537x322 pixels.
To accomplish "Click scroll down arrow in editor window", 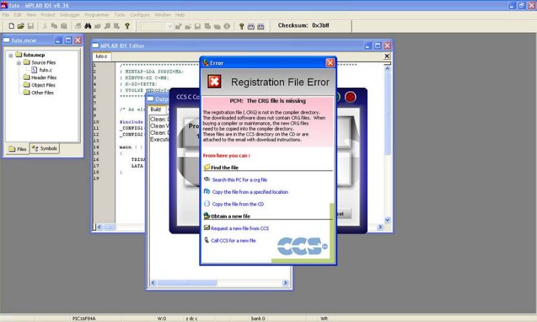I will point(387,220).
